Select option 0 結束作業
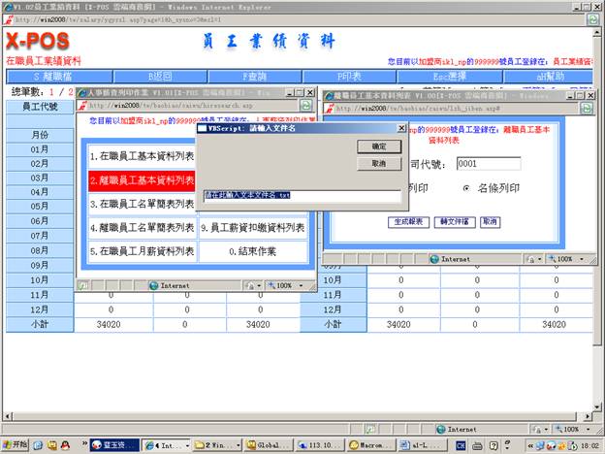This screenshot has width=605, height=454. click(x=253, y=251)
